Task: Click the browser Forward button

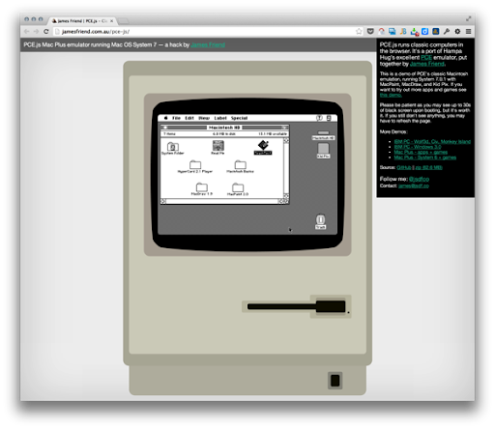Action: coord(36,31)
